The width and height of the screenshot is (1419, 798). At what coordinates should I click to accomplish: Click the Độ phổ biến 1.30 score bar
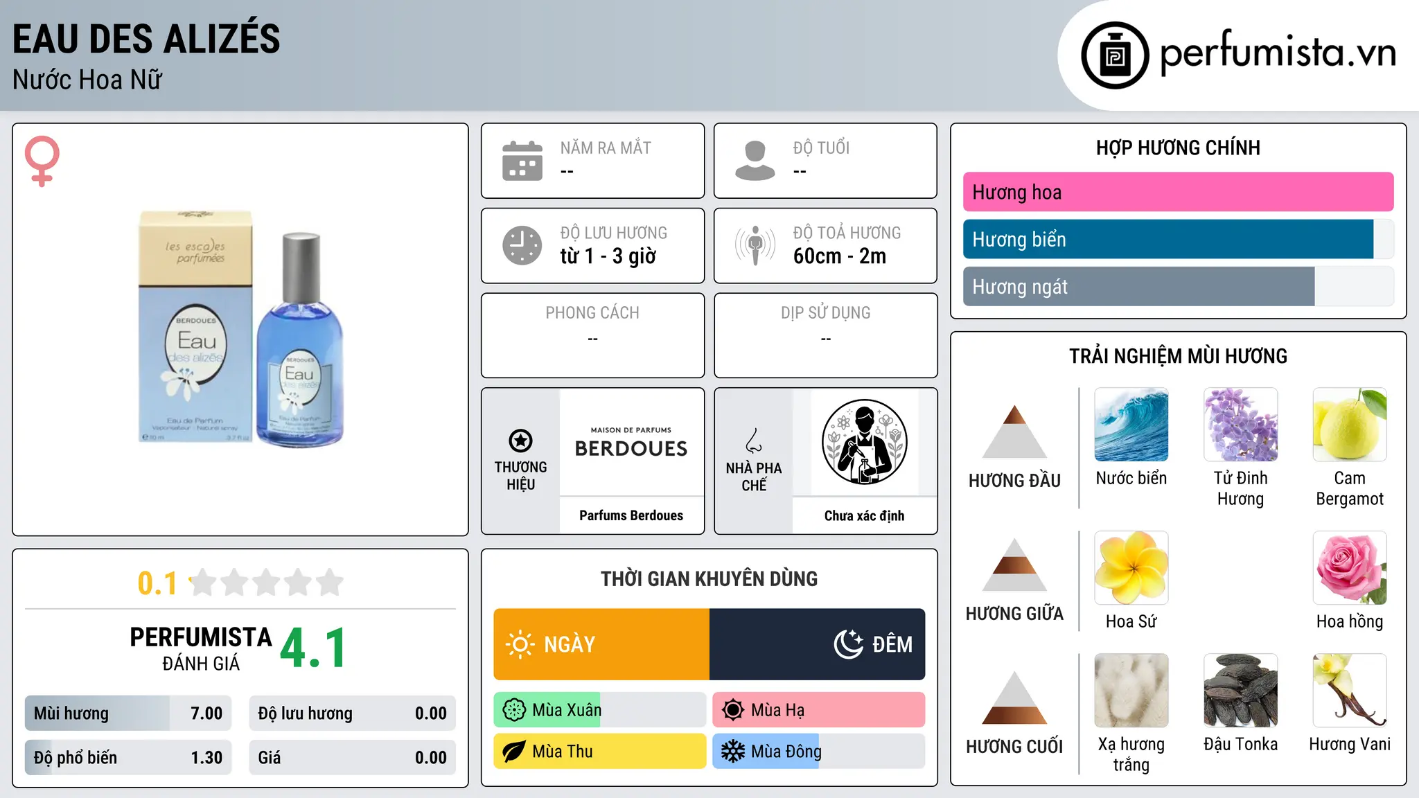128,757
